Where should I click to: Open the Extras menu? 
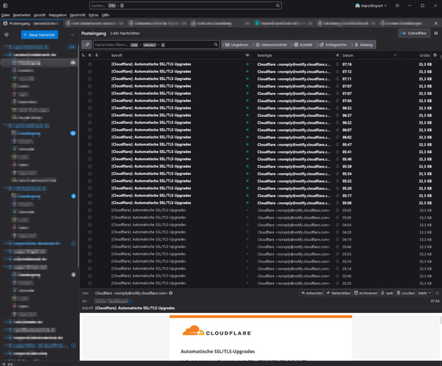(93, 15)
